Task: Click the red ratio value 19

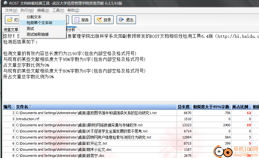Action: 249,125
